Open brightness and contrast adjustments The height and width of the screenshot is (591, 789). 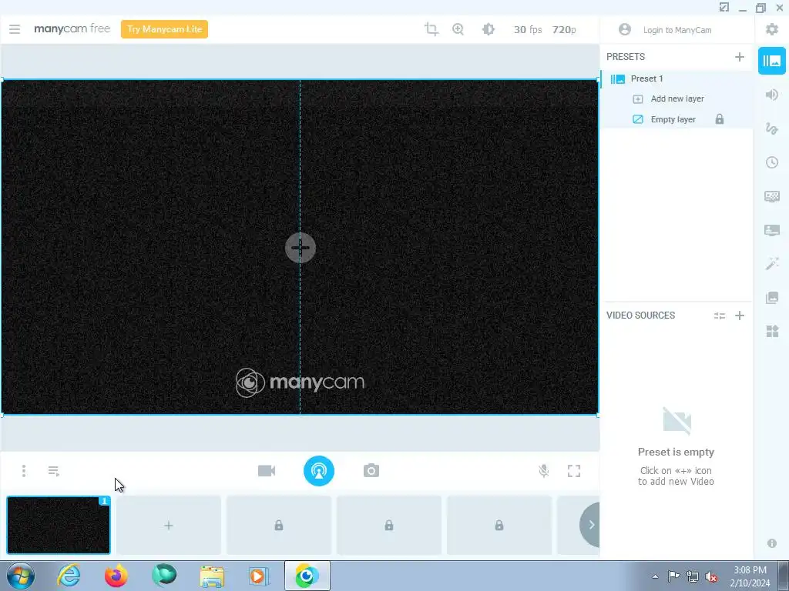tap(488, 29)
